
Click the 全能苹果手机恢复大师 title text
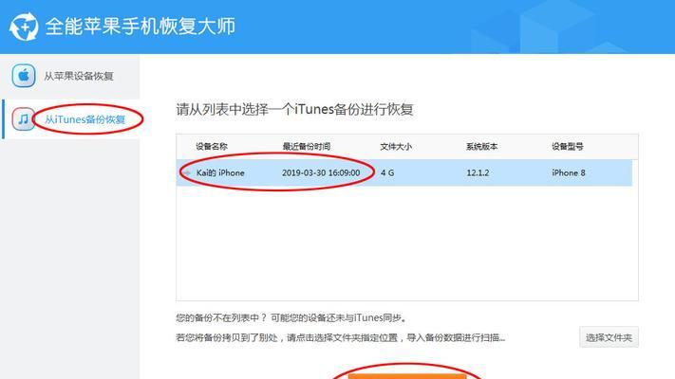(x=141, y=27)
